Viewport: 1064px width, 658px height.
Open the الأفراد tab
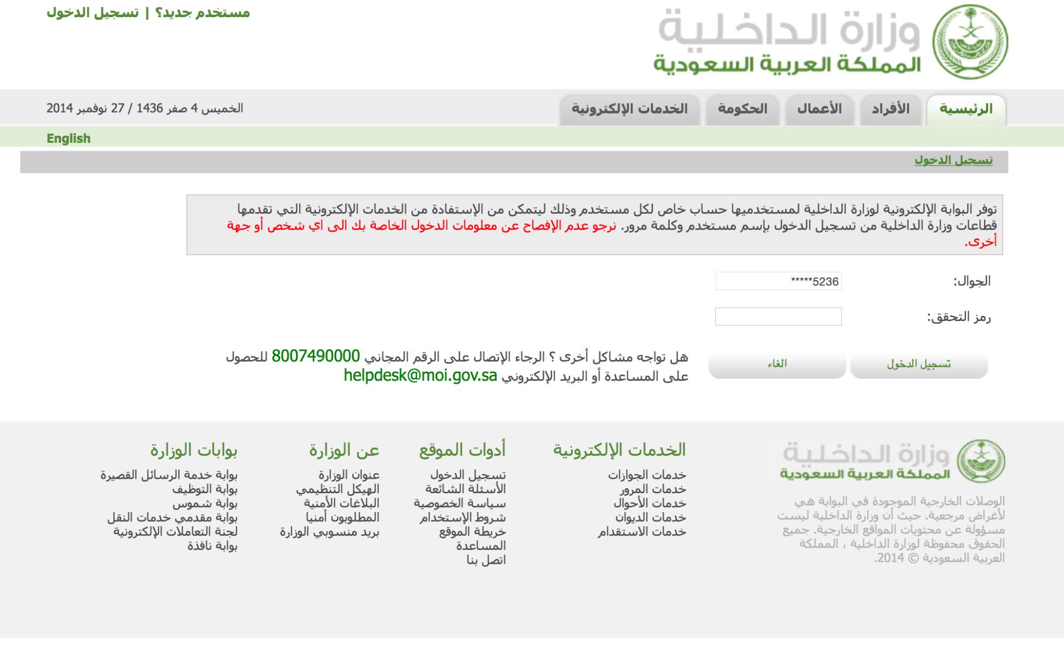pyautogui.click(x=890, y=109)
